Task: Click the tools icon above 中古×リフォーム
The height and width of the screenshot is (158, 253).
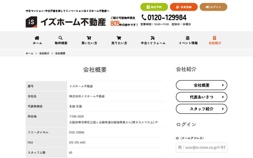Action: (x=153, y=38)
